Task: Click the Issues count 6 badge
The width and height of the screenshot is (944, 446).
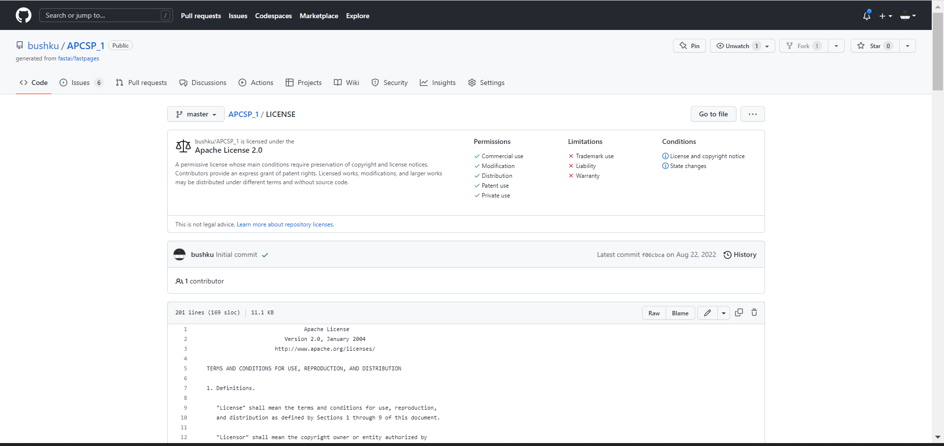Action: point(99,83)
